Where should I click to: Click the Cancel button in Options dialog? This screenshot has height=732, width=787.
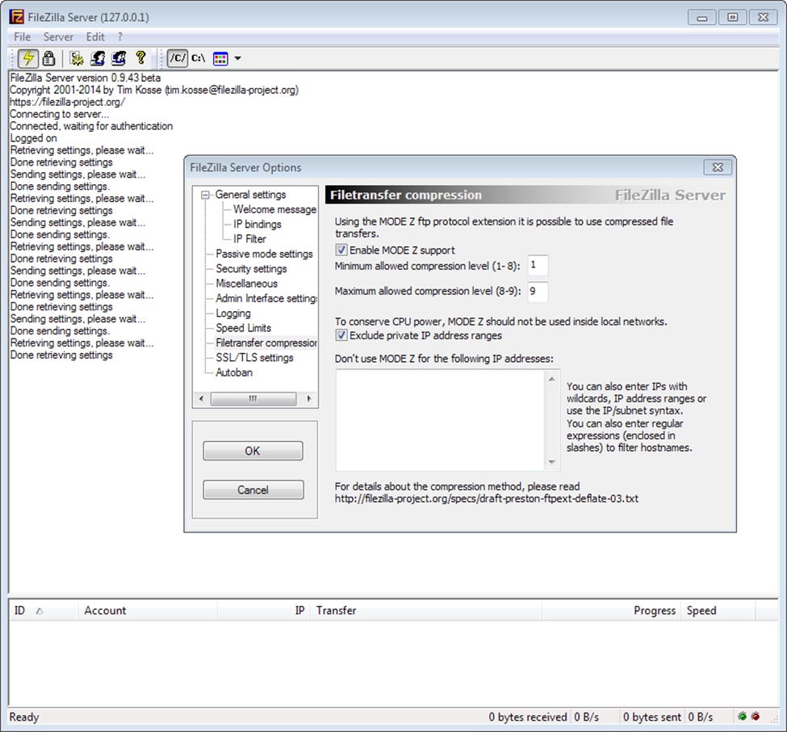pyautogui.click(x=253, y=490)
